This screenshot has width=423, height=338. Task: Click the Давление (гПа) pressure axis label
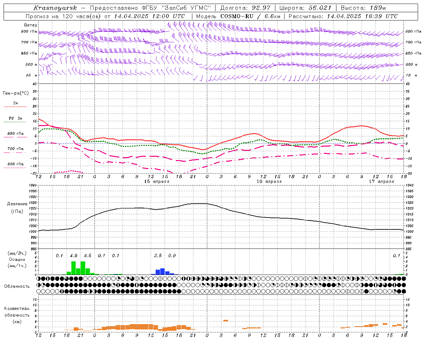point(17,208)
